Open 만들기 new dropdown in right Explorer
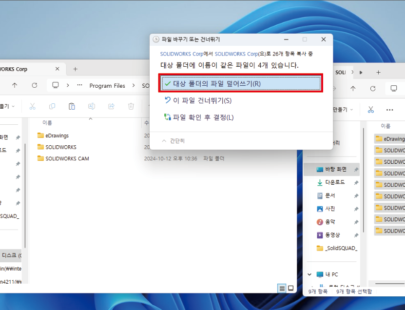Image resolution: width=405 pixels, height=310 pixels. coord(343,110)
